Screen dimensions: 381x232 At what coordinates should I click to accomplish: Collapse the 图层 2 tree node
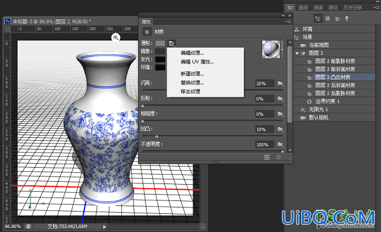pos(297,53)
